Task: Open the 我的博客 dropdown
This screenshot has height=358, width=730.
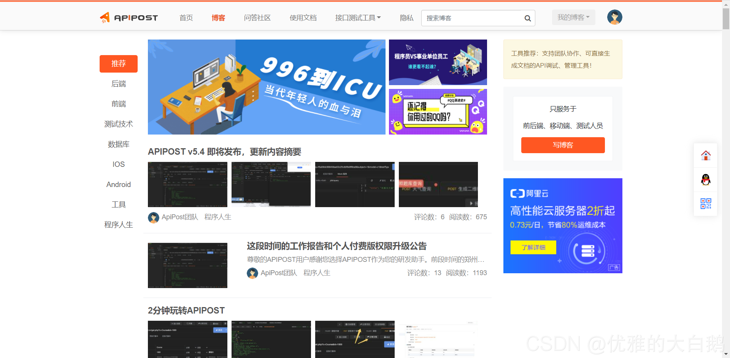Action: pos(573,17)
